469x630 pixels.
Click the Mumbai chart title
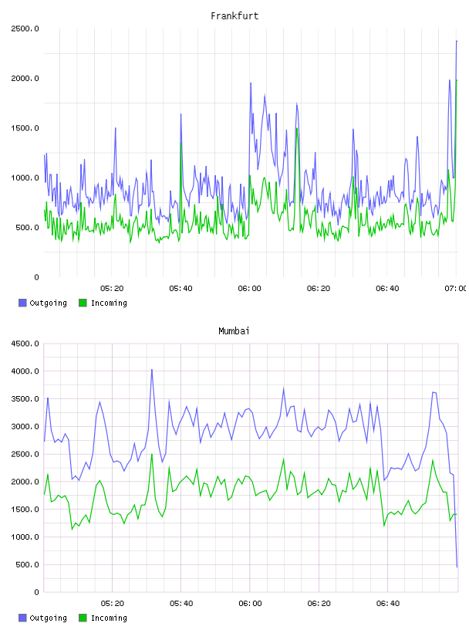pyautogui.click(x=234, y=331)
